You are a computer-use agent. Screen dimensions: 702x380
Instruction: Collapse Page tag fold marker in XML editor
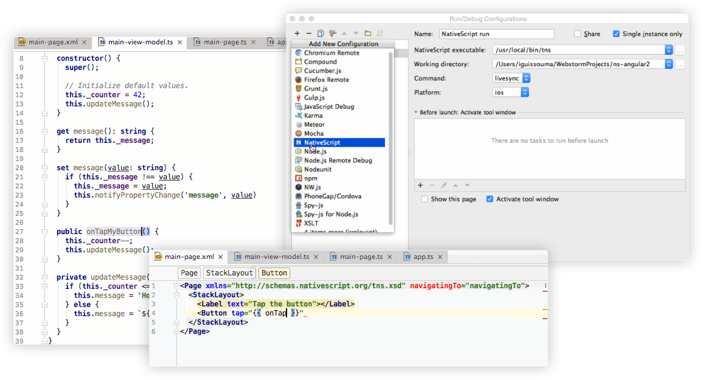(177, 286)
